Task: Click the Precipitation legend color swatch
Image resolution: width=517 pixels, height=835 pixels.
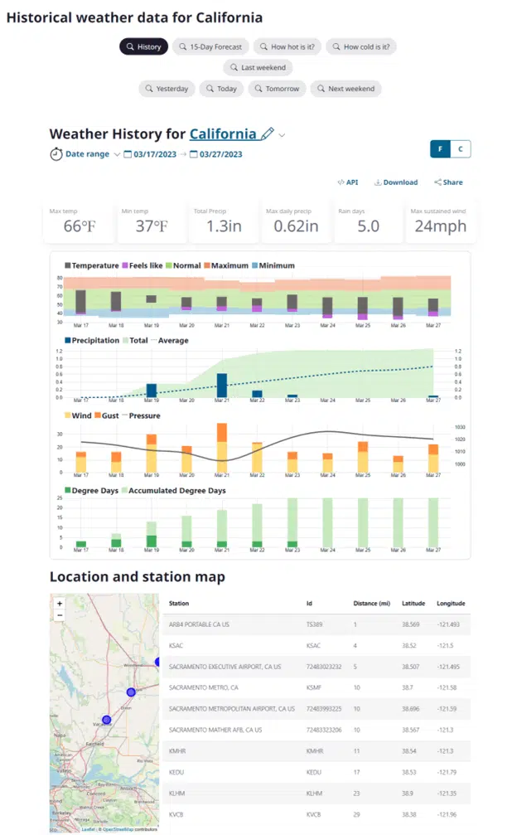Action: (x=67, y=341)
